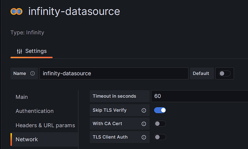Viewport: 248px width, 149px height.
Task: Go to the Authentication section
Action: 35,111
